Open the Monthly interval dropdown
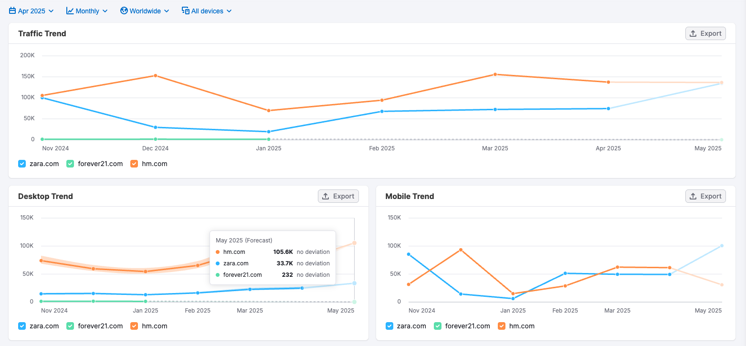This screenshot has width=746, height=346. coord(87,10)
